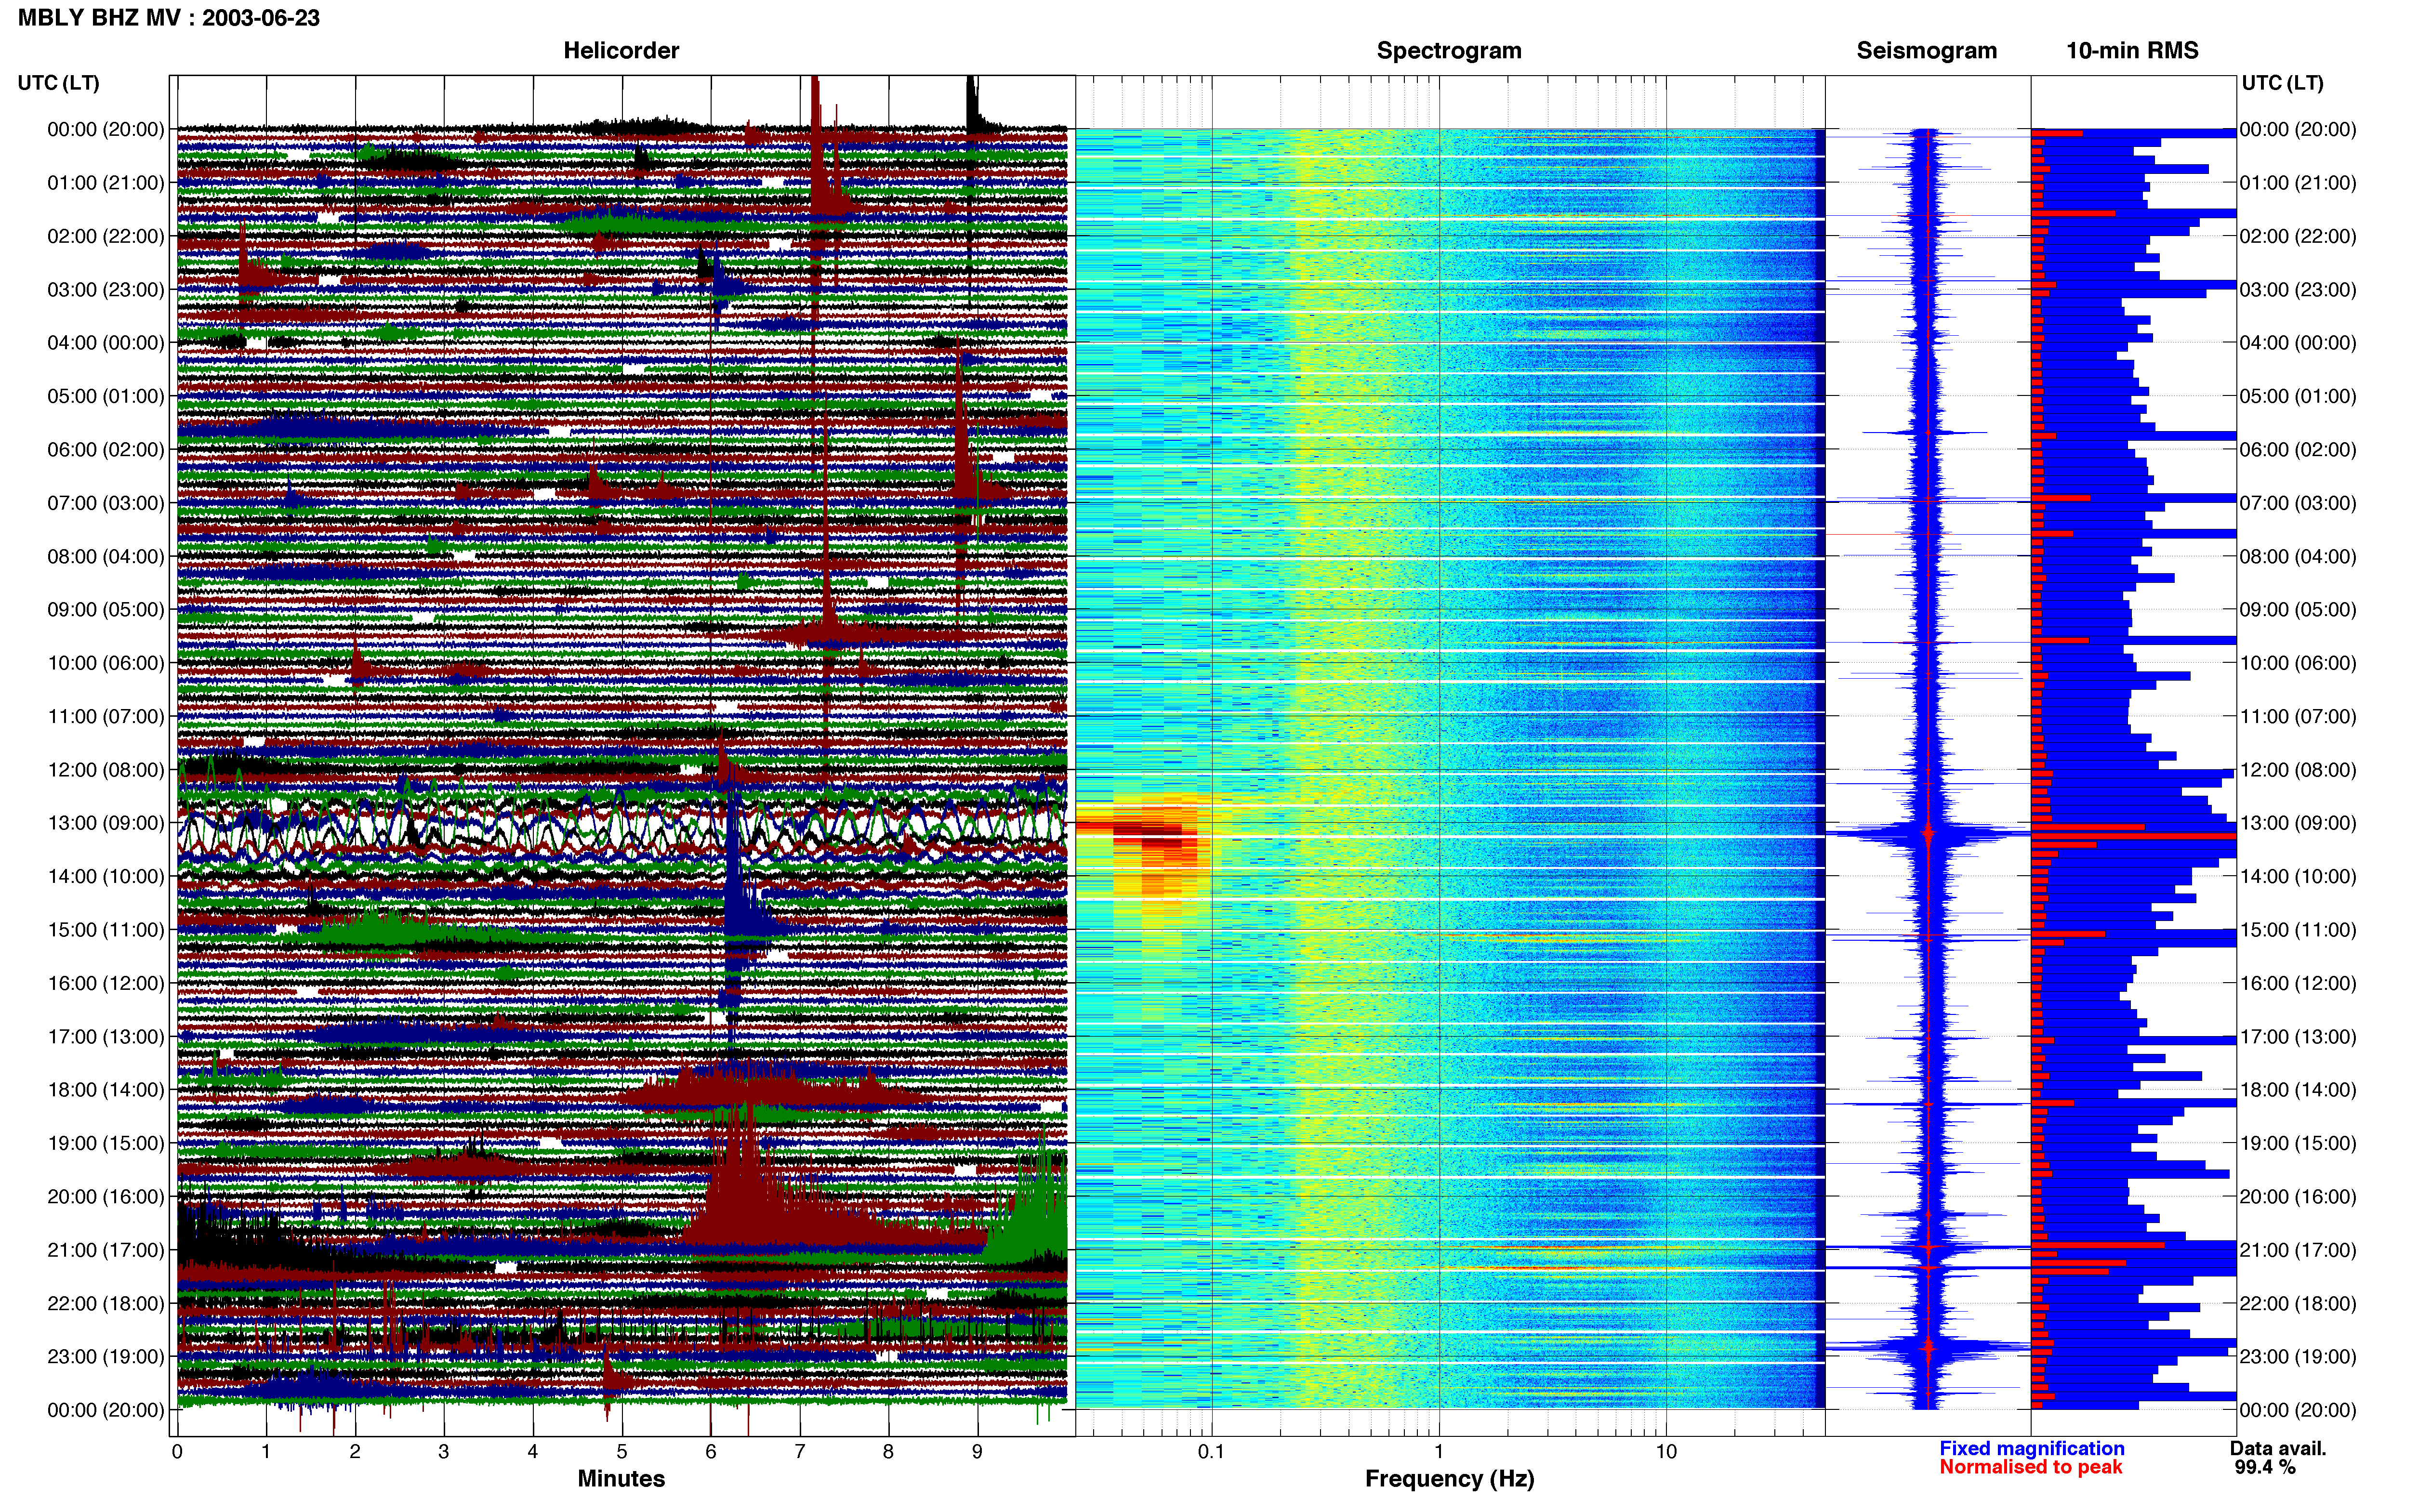
Task: Click the '0.1' frequency tick label
Action: point(1211,1452)
